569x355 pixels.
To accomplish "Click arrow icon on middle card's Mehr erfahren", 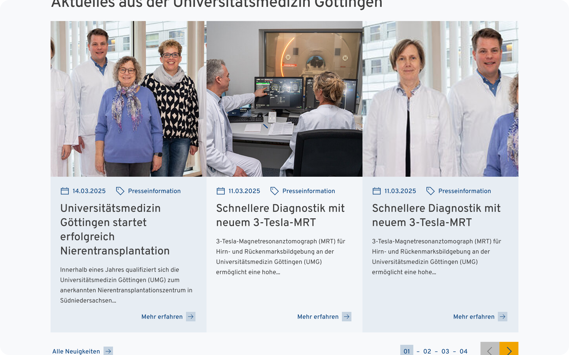I will tap(346, 317).
